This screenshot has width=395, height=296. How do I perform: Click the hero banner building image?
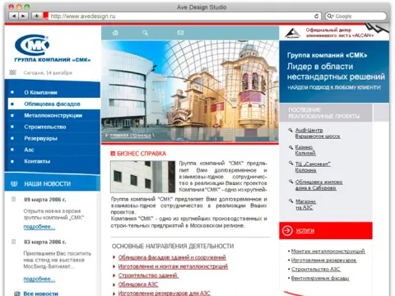[x=190, y=91]
